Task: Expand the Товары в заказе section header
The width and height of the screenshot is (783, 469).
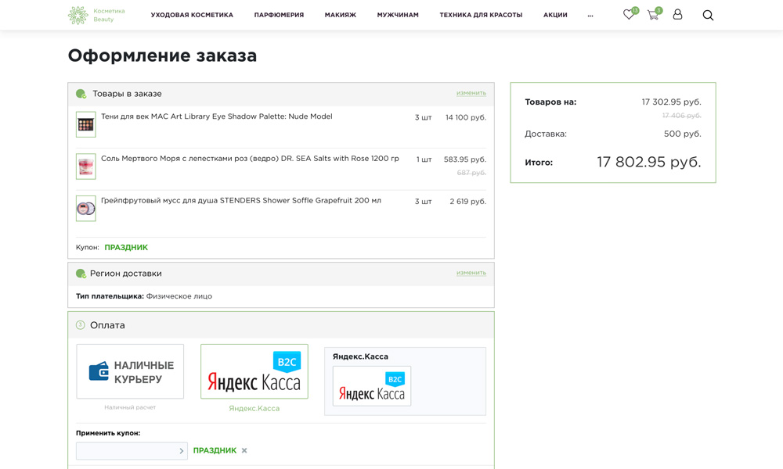Action: pos(127,94)
